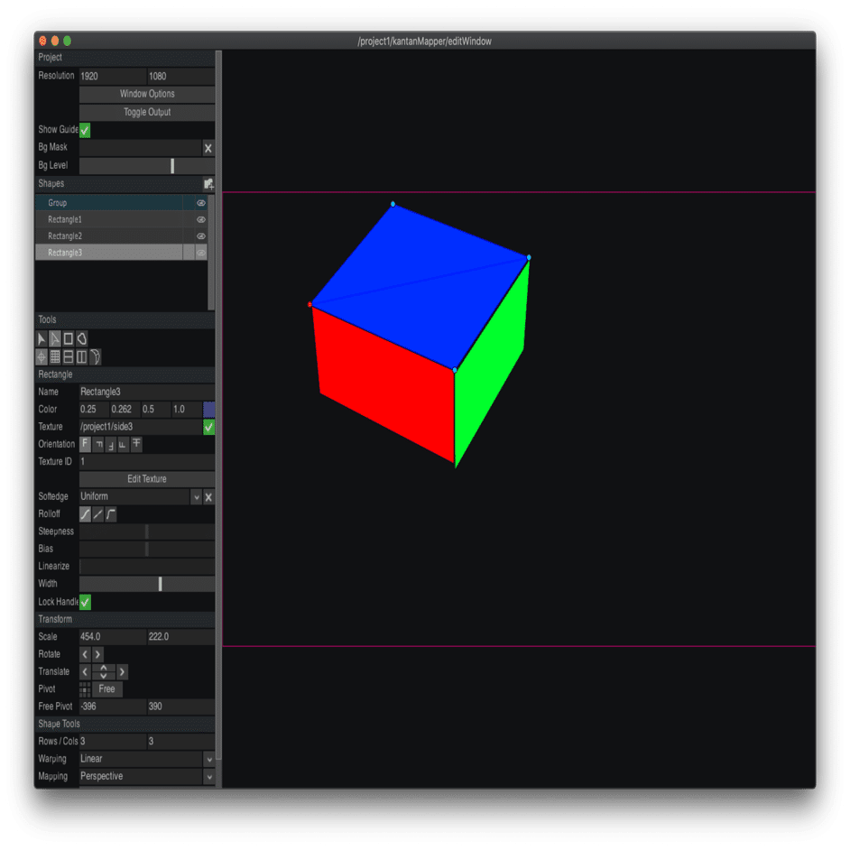The width and height of the screenshot is (850, 850).
Task: Choose the vertical split columns tool
Action: [x=82, y=356]
